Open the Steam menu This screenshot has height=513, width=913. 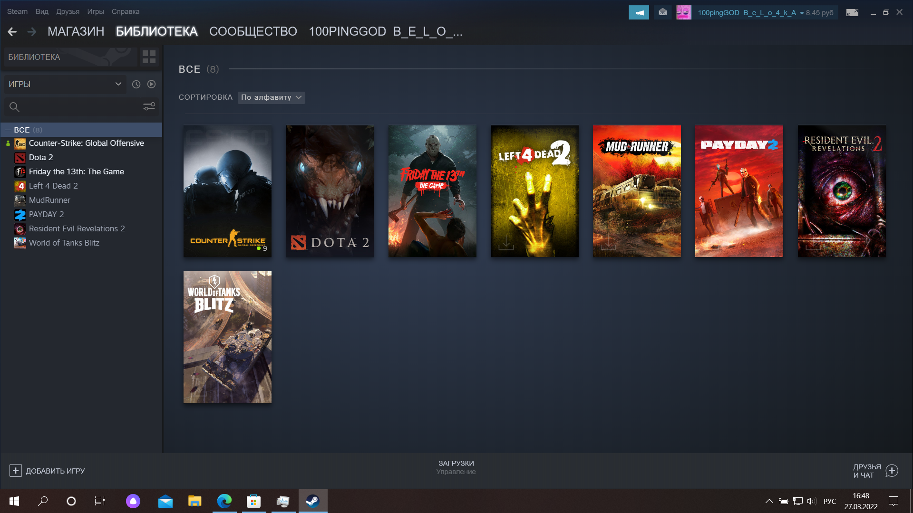pyautogui.click(x=17, y=11)
